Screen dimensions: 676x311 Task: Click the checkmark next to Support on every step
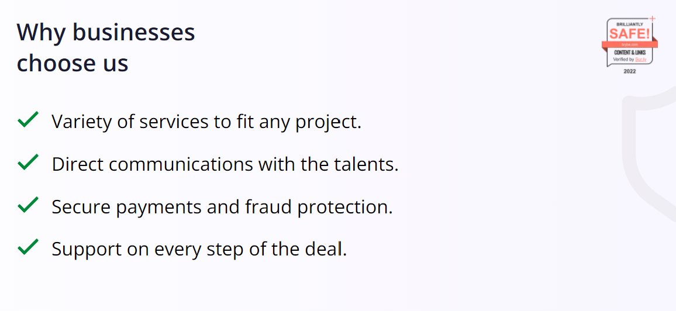[28, 247]
